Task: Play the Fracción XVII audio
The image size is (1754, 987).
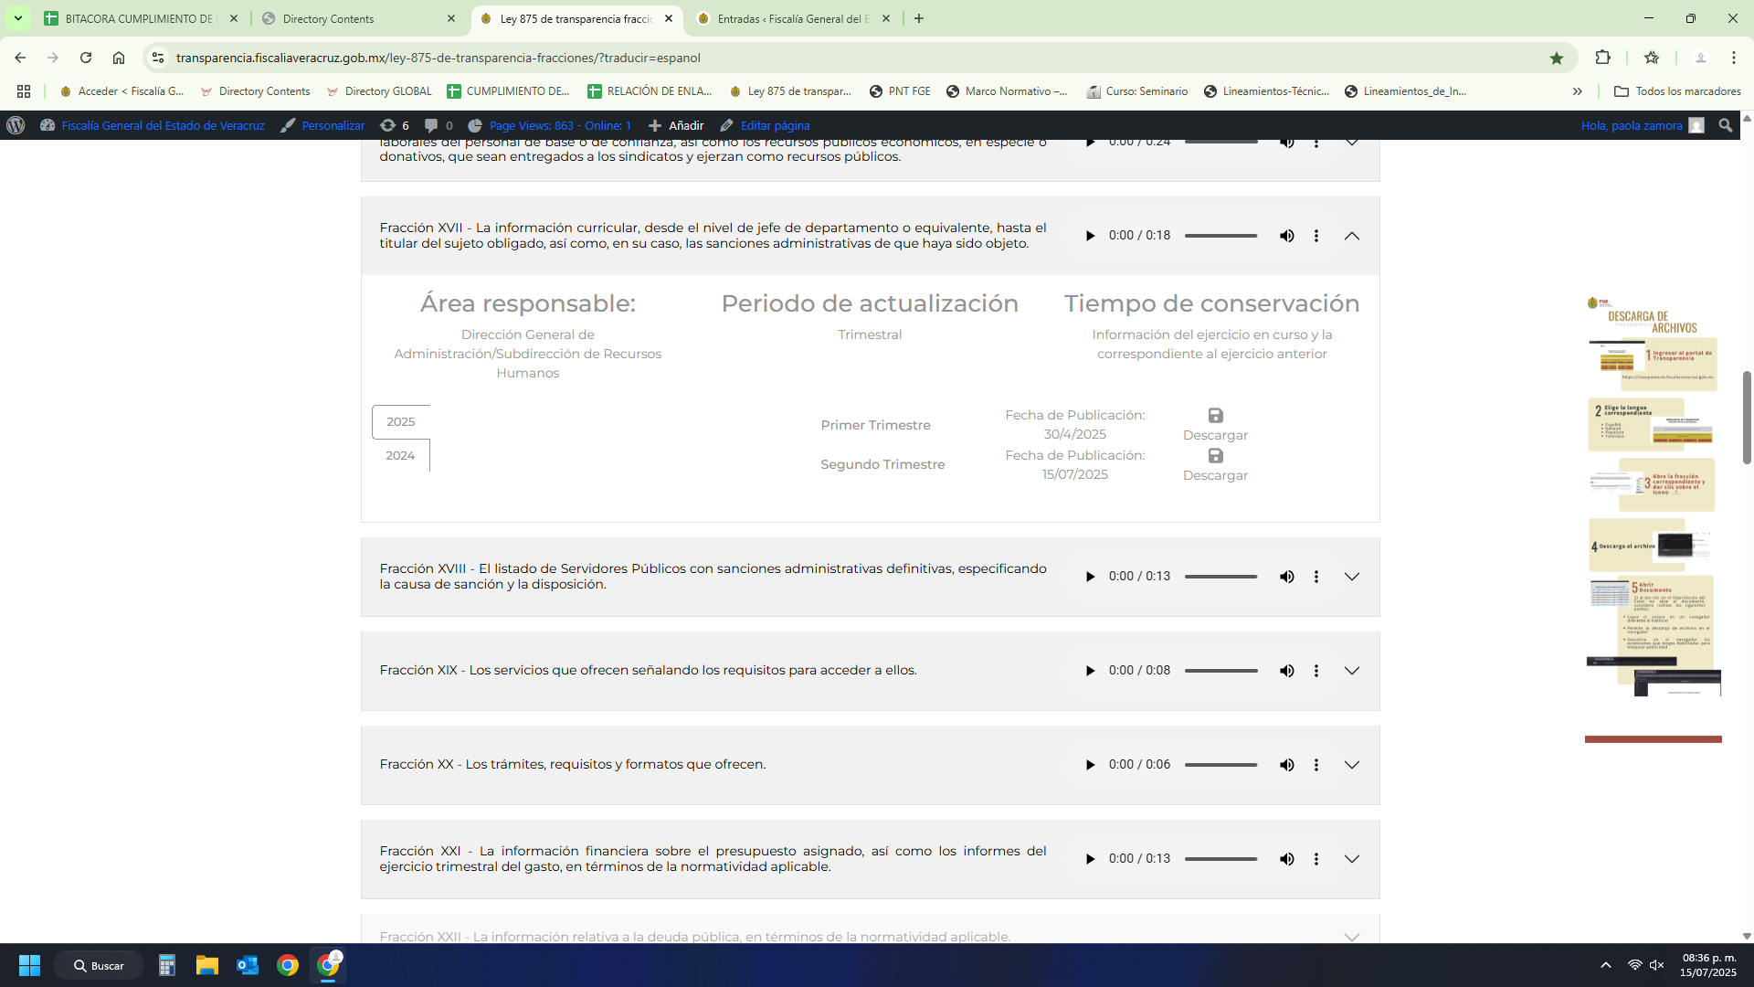Action: tap(1090, 236)
